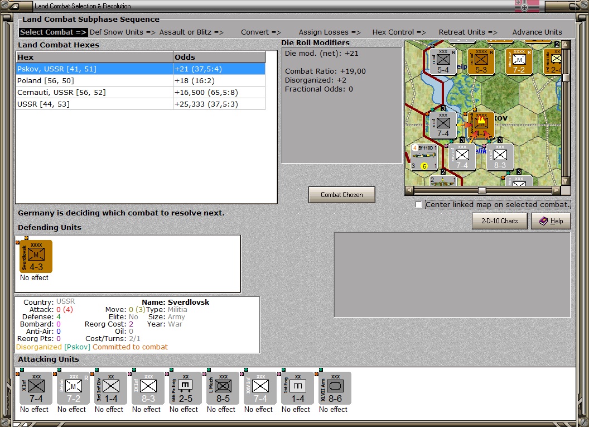Viewport: 589px width, 427px height.
Task: Click the minimap vertical scrollbar down arrow
Action: tap(566, 181)
